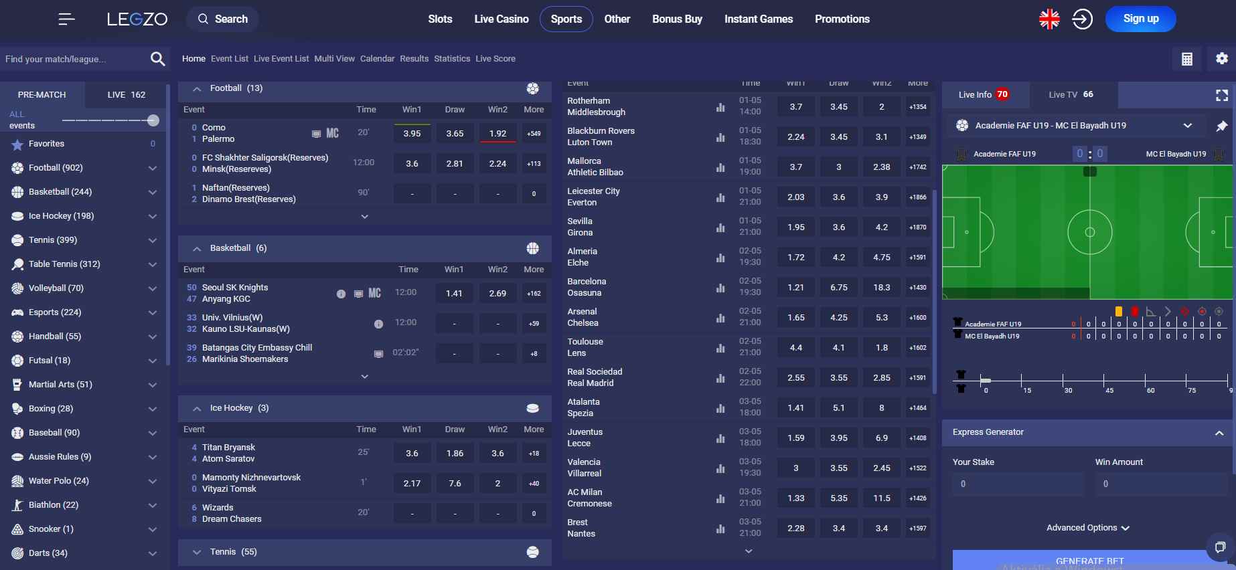1236x570 pixels.
Task: Click live stream icon for Como Palermo
Action: tap(317, 134)
